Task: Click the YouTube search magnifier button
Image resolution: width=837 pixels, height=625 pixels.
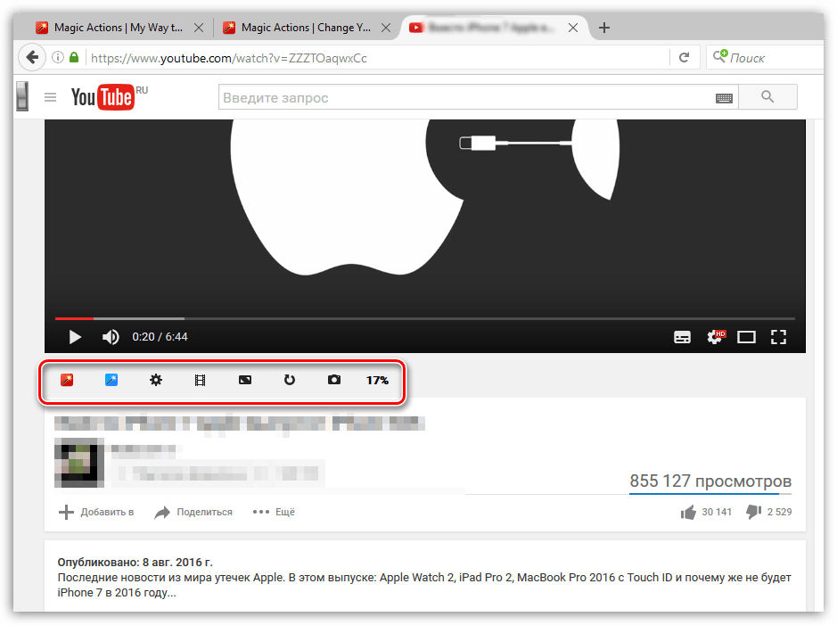Action: coord(767,96)
